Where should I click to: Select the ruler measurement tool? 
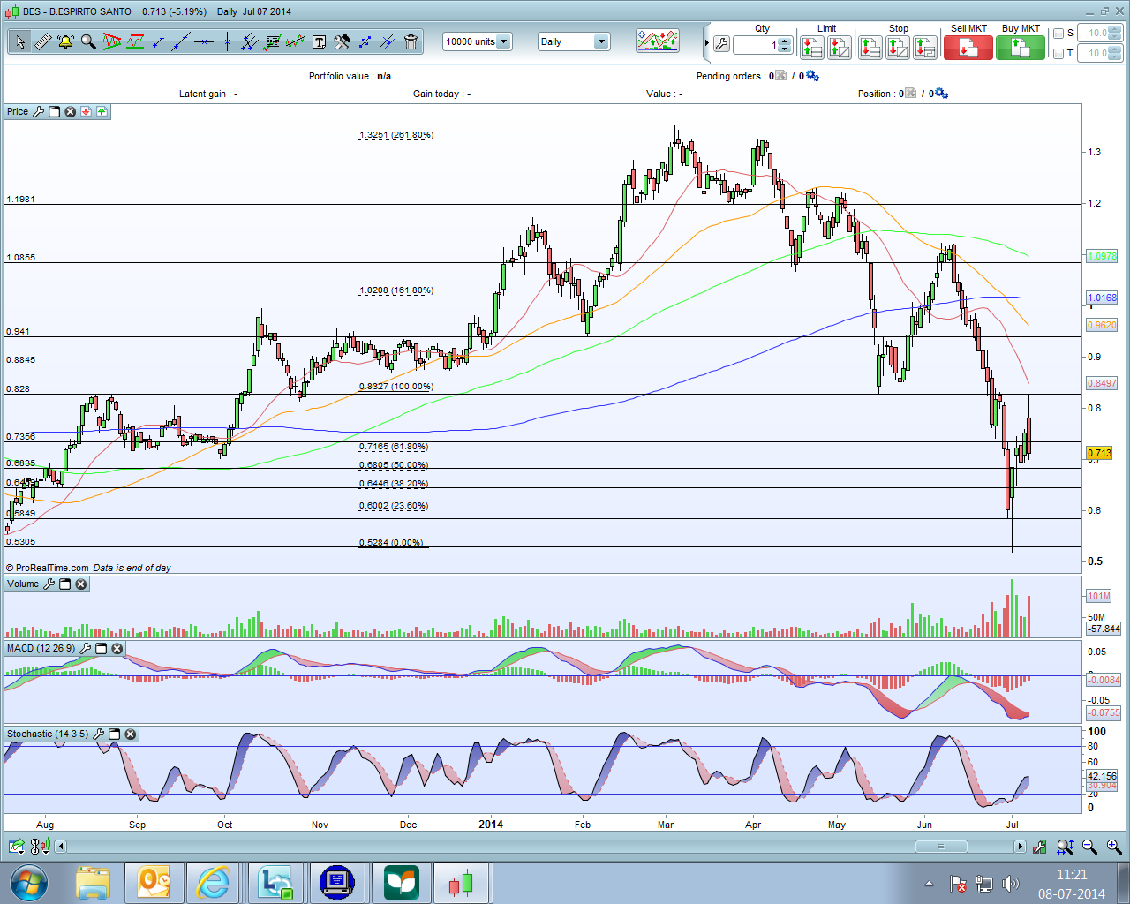click(x=42, y=41)
